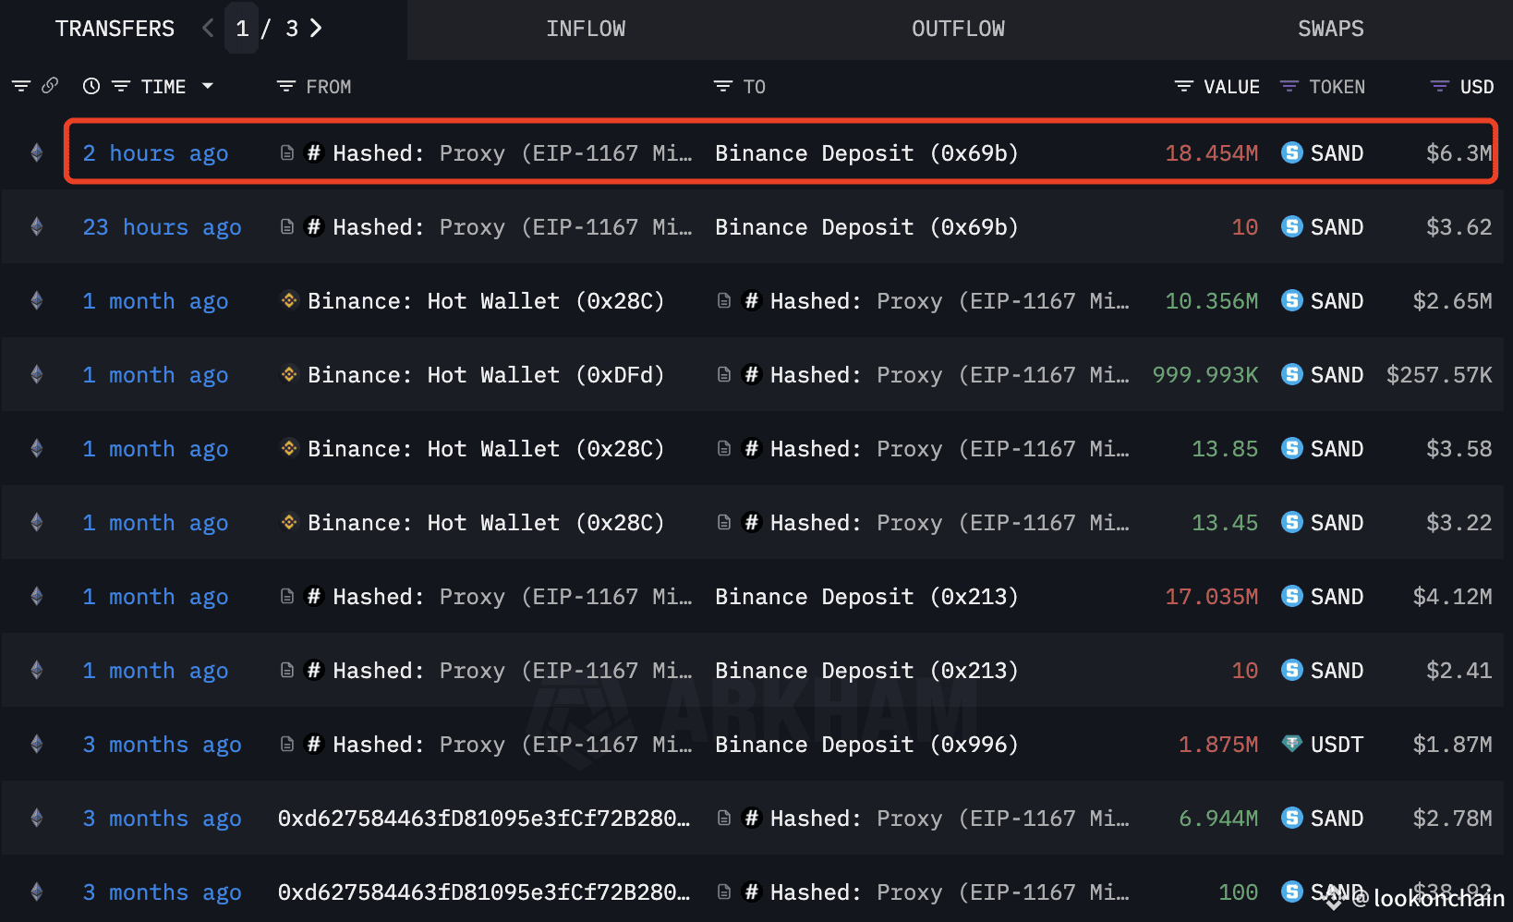
Task: Open Binance: Hot Wallet (0xDFd) entity
Action: pyautogui.click(x=486, y=375)
